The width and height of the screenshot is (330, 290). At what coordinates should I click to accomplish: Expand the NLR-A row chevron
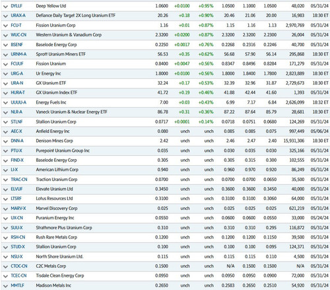click(6, 112)
